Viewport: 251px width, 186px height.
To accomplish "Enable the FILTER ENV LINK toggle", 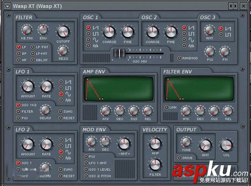I will 166,107.
